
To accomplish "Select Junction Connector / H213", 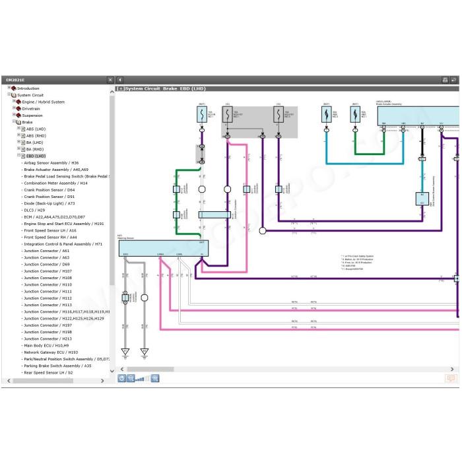I will coord(48,339).
